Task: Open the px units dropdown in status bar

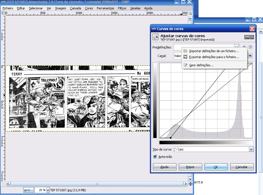Action: point(29,190)
